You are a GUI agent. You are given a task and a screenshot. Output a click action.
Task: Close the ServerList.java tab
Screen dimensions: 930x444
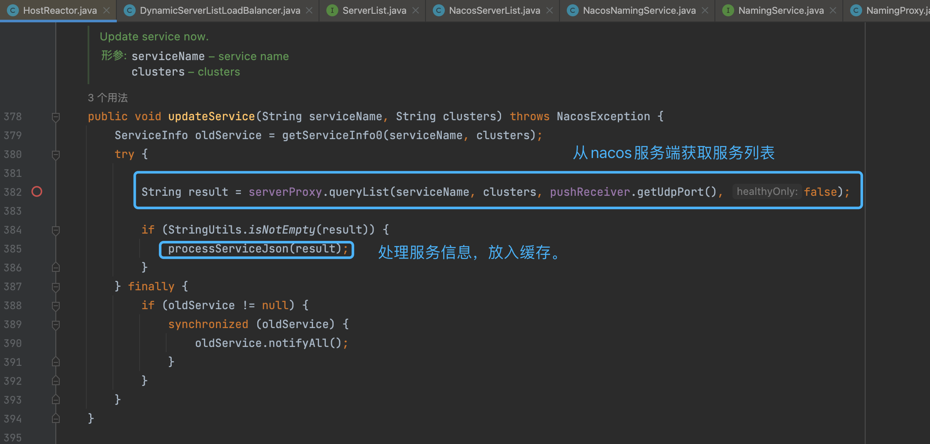(416, 10)
